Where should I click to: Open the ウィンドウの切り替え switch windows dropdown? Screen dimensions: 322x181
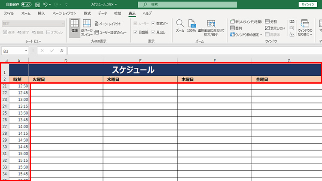[x=305, y=27]
